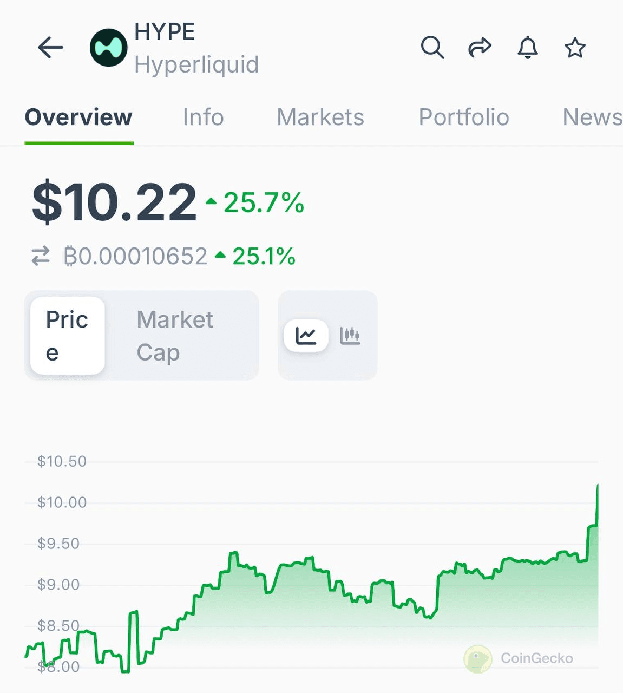
Task: Toggle chart to Market Cap mode
Action: (x=175, y=336)
